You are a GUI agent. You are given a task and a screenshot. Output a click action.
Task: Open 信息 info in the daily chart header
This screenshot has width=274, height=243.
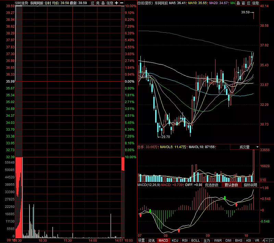pos(256,3)
